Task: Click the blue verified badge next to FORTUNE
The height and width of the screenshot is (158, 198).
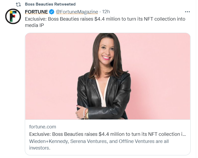Action: pos(52,12)
